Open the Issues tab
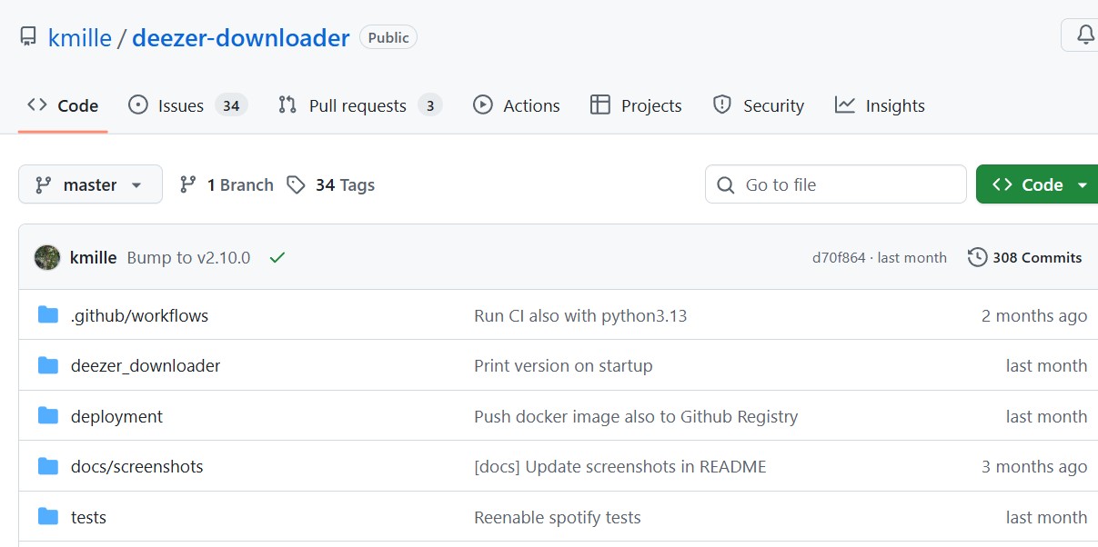This screenshot has width=1098, height=547. 187,105
